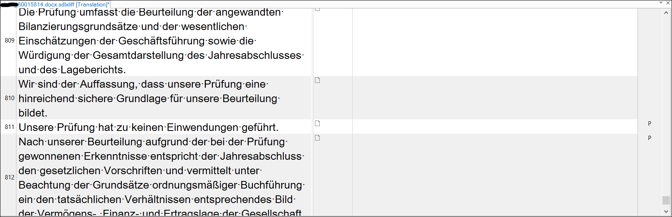Click the scrollbar up arrow
672x217 pixels.
point(666,13)
